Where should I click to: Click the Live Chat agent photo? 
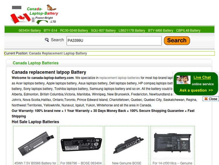(x=183, y=80)
